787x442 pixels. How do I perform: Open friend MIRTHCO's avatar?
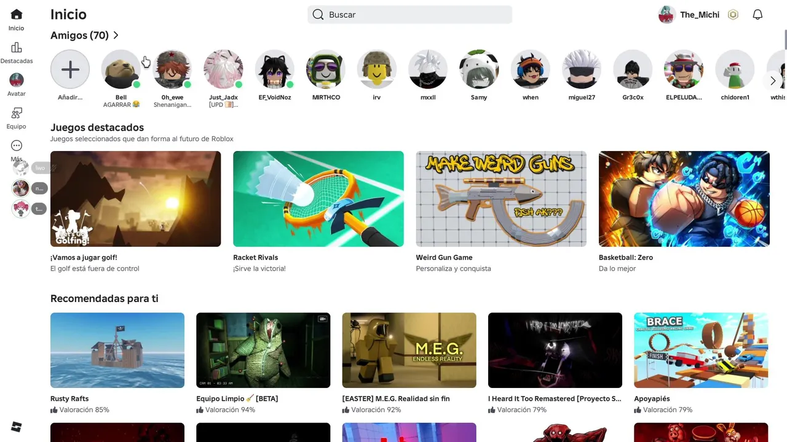click(x=326, y=69)
